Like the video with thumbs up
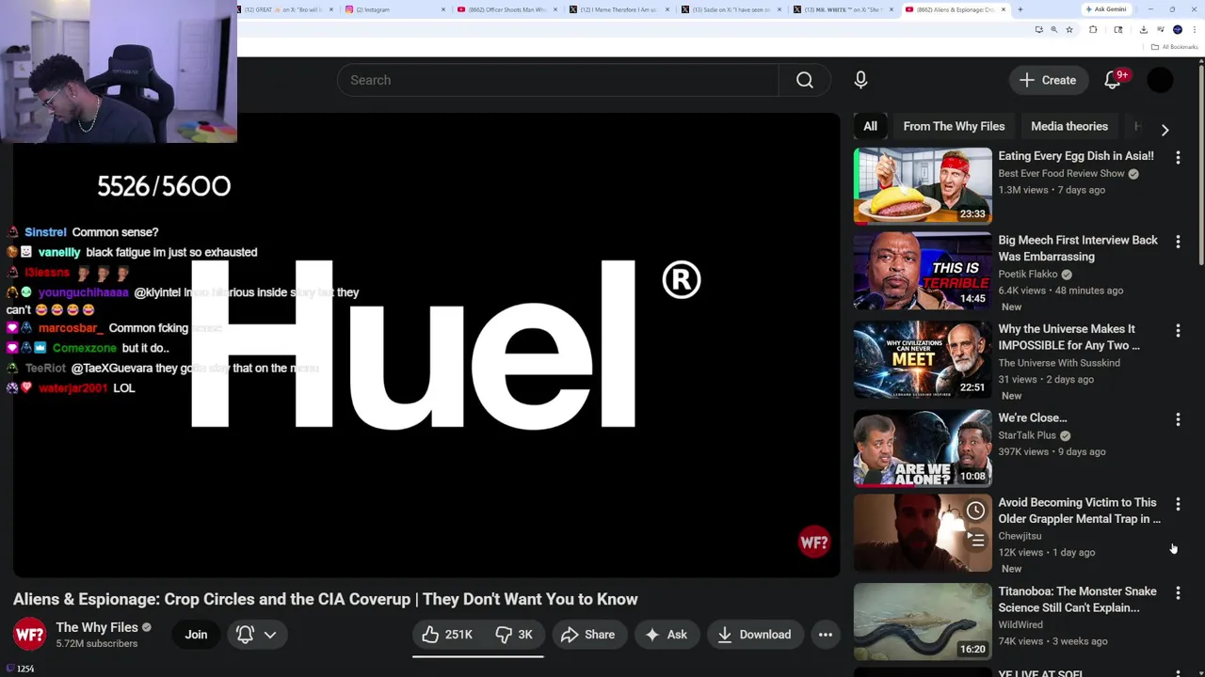The image size is (1205, 677). pos(446,635)
